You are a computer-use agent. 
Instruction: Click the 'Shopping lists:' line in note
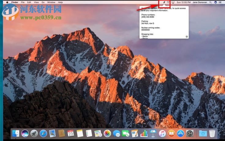[x=147, y=34]
